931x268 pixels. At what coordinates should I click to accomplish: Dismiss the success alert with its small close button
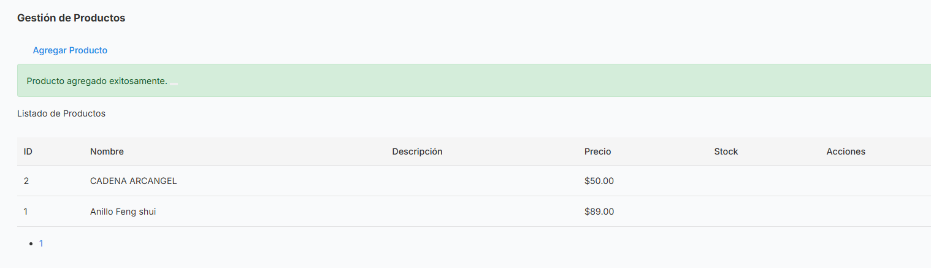174,83
